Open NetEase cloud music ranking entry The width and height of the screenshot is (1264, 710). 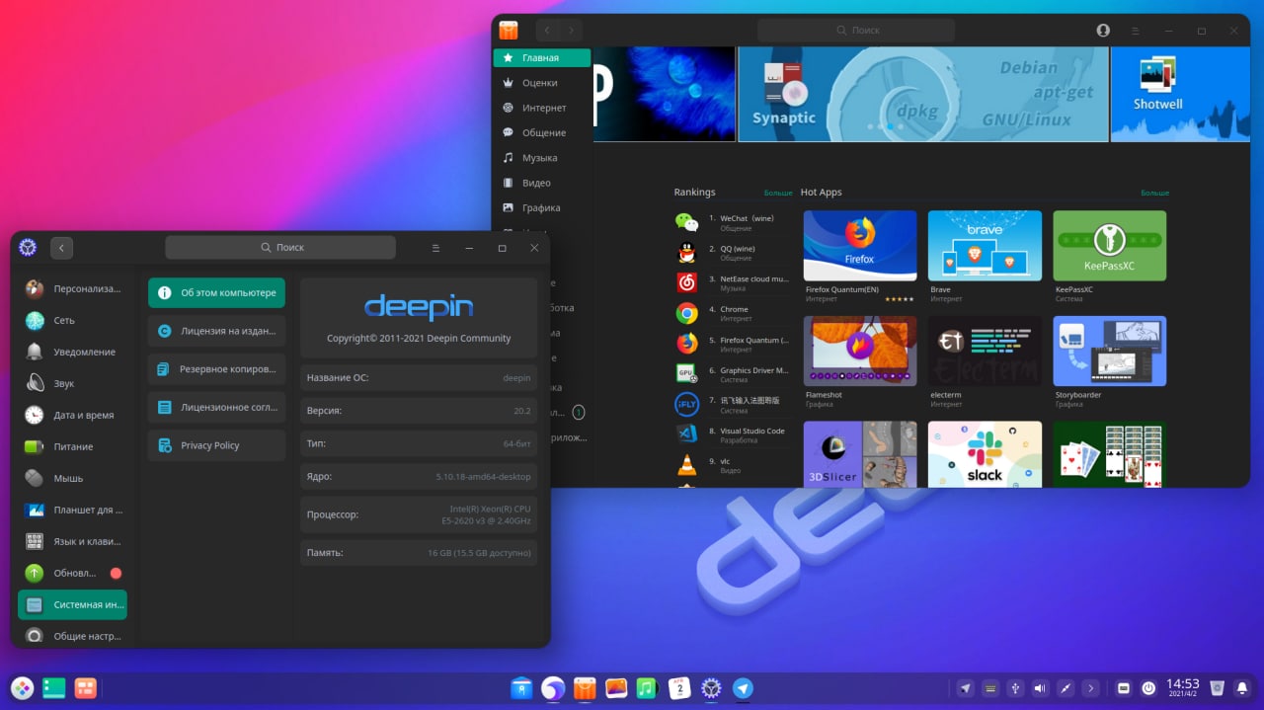click(x=732, y=283)
